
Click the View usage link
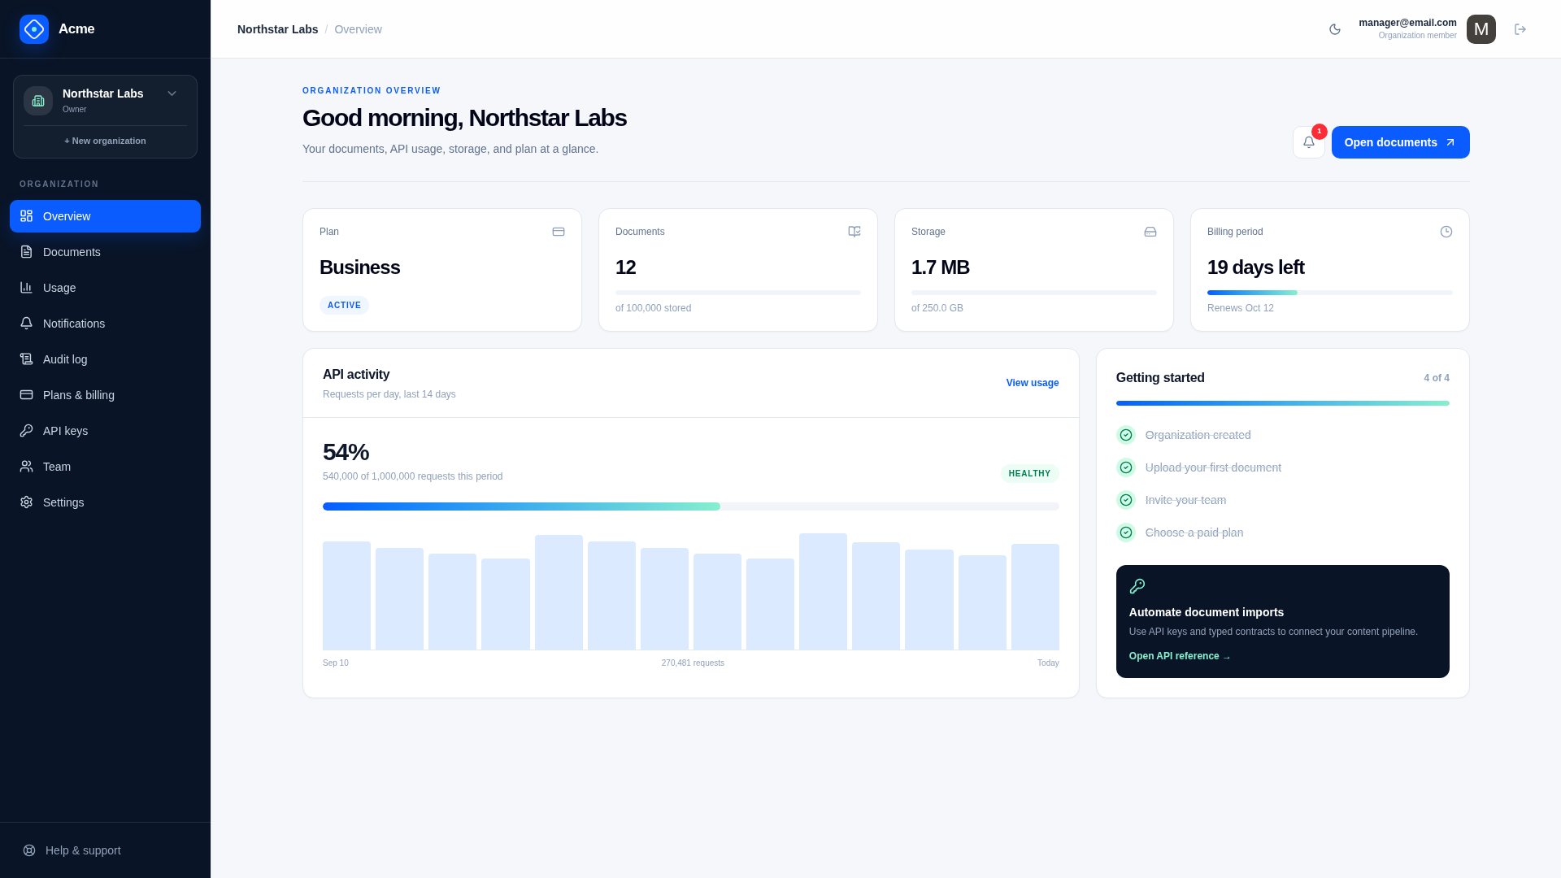1032,383
